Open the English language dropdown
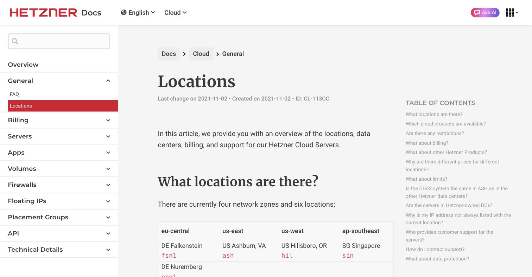The height and width of the screenshot is (277, 532). [x=138, y=13]
